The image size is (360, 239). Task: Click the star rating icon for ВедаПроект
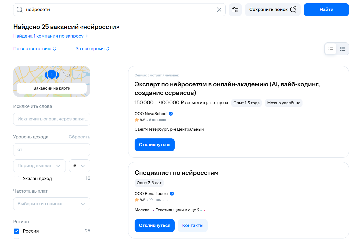tap(136, 200)
